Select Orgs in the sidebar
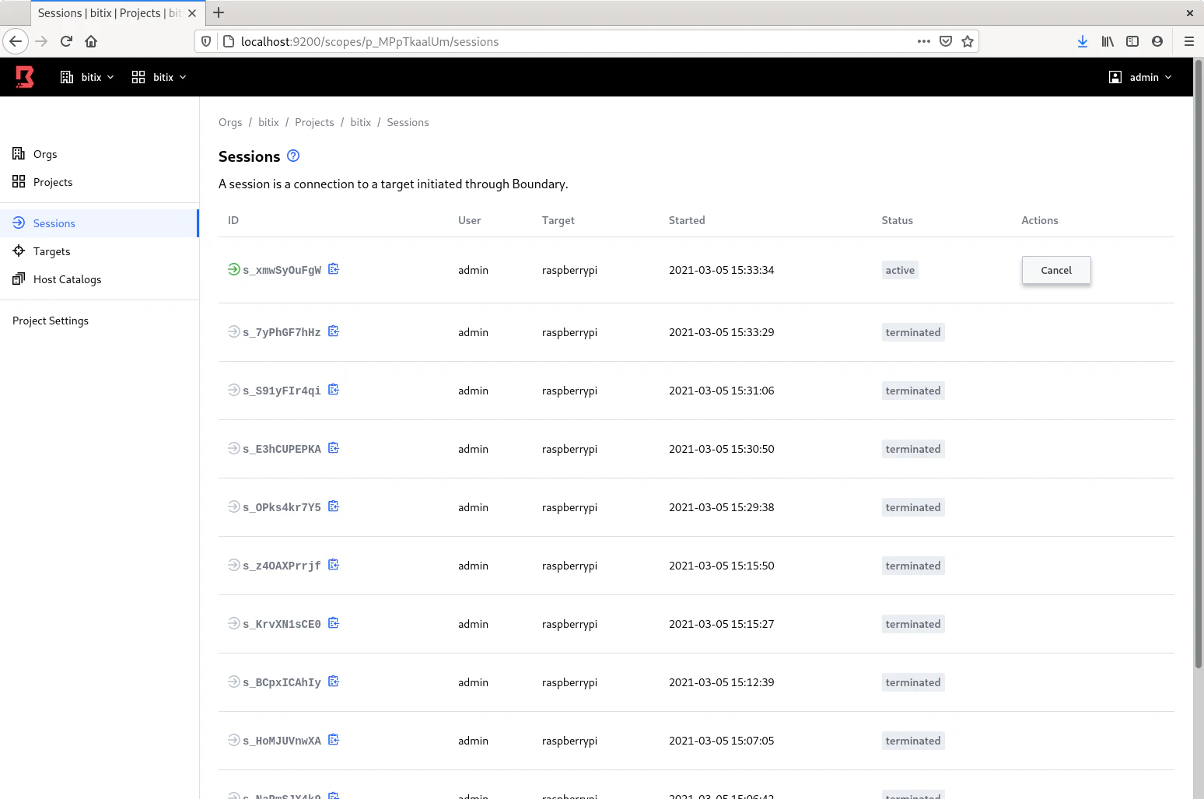Viewport: 1204px width, 799px height. point(45,154)
